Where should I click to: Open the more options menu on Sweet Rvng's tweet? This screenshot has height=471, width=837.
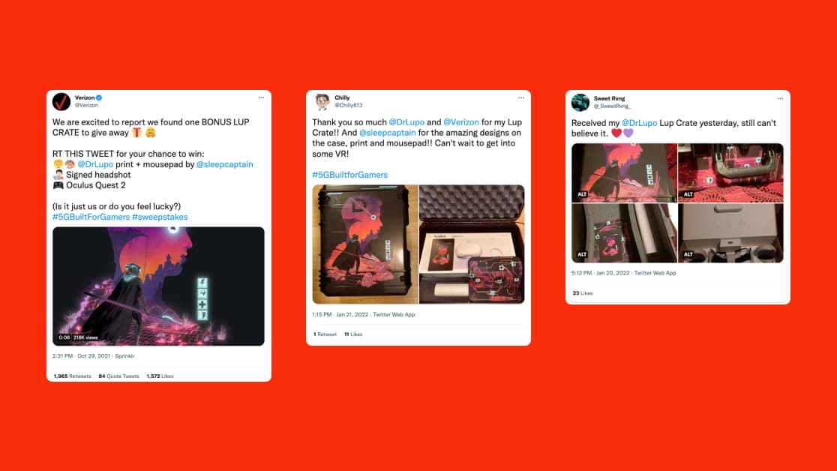coord(780,98)
